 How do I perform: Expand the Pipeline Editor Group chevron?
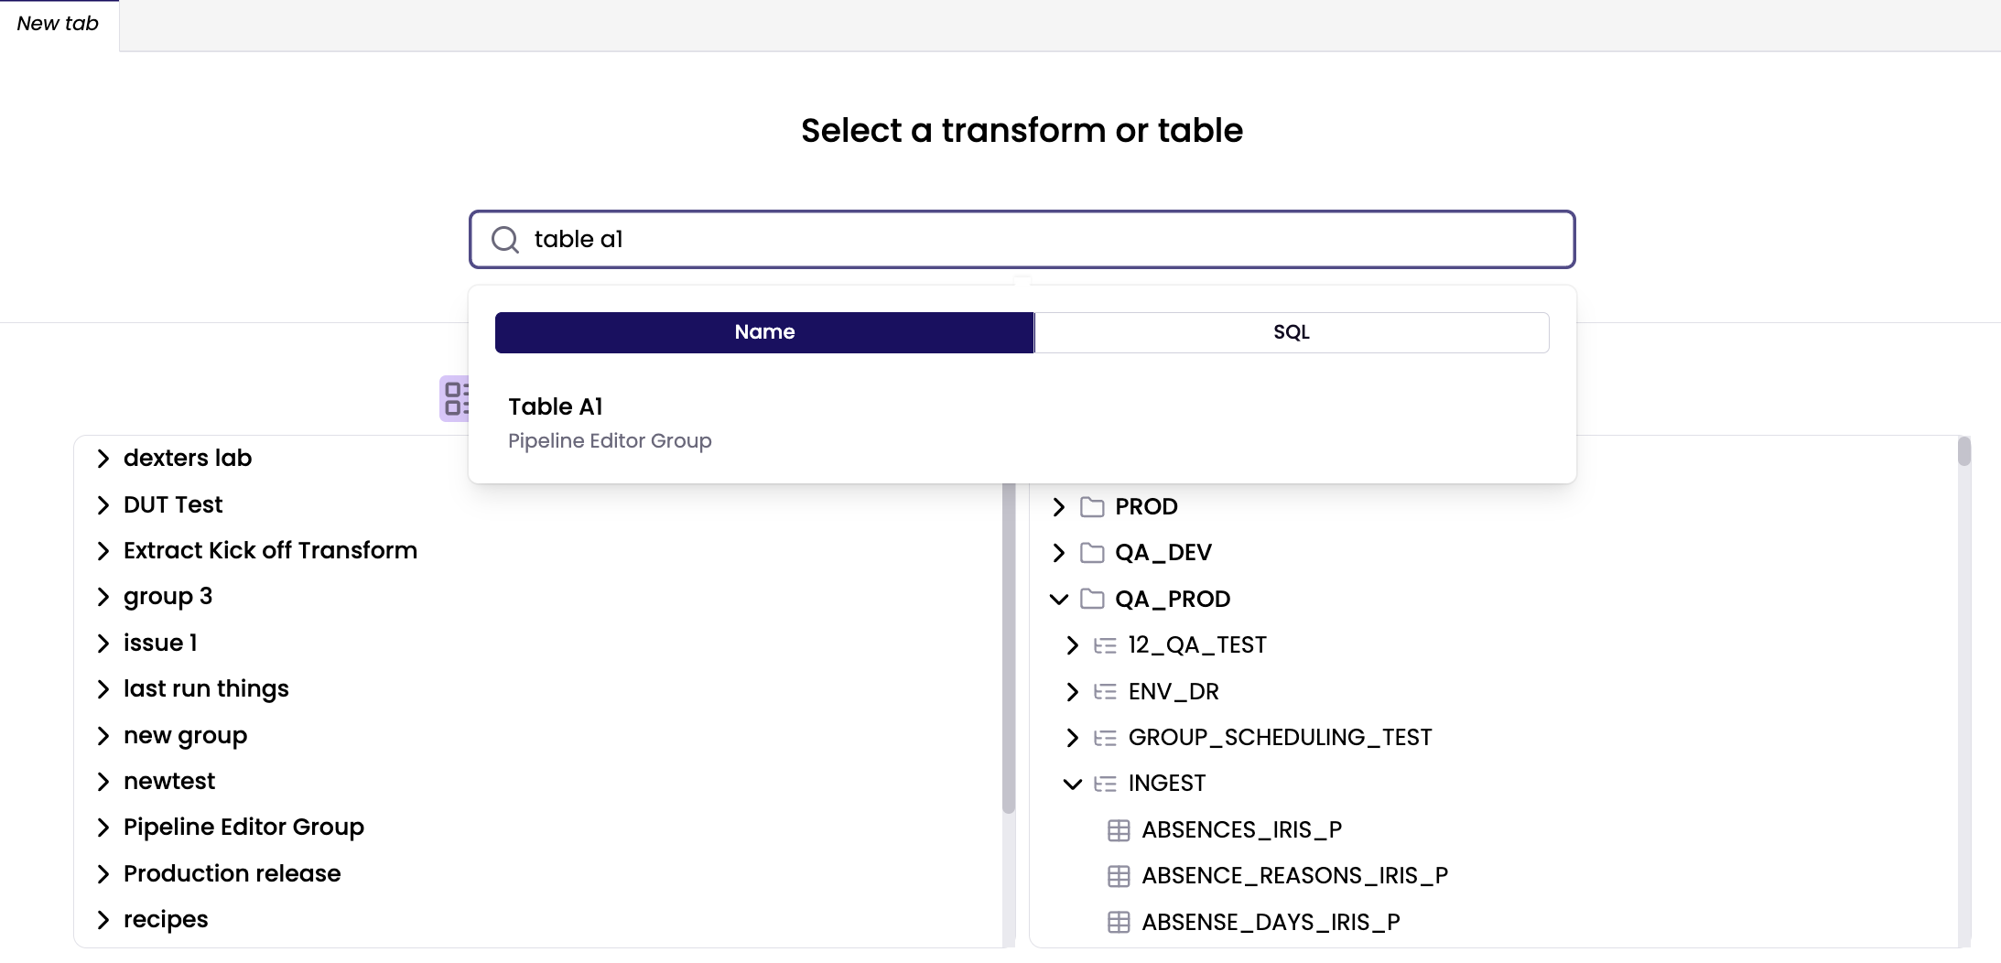click(103, 828)
